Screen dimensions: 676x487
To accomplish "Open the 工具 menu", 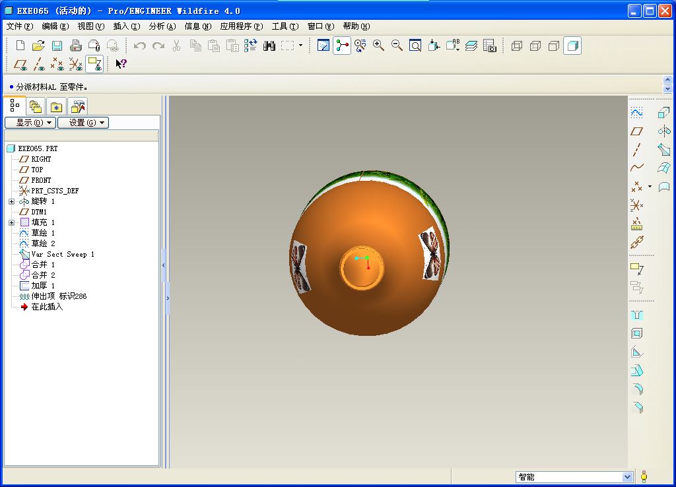I will [x=285, y=26].
